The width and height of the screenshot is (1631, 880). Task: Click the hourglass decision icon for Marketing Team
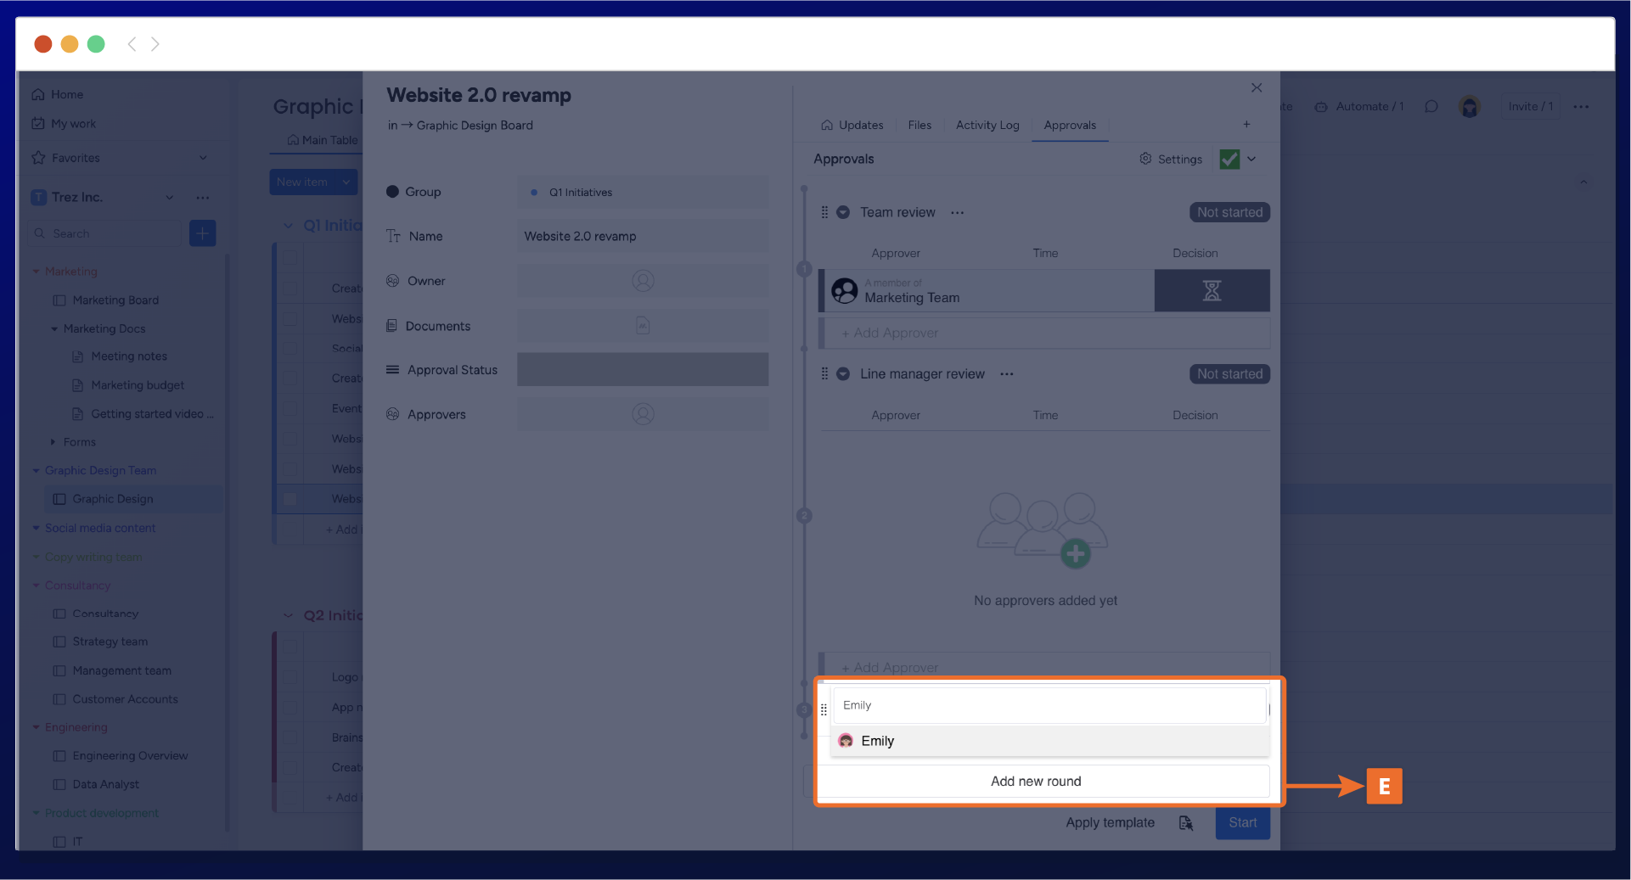pos(1212,291)
